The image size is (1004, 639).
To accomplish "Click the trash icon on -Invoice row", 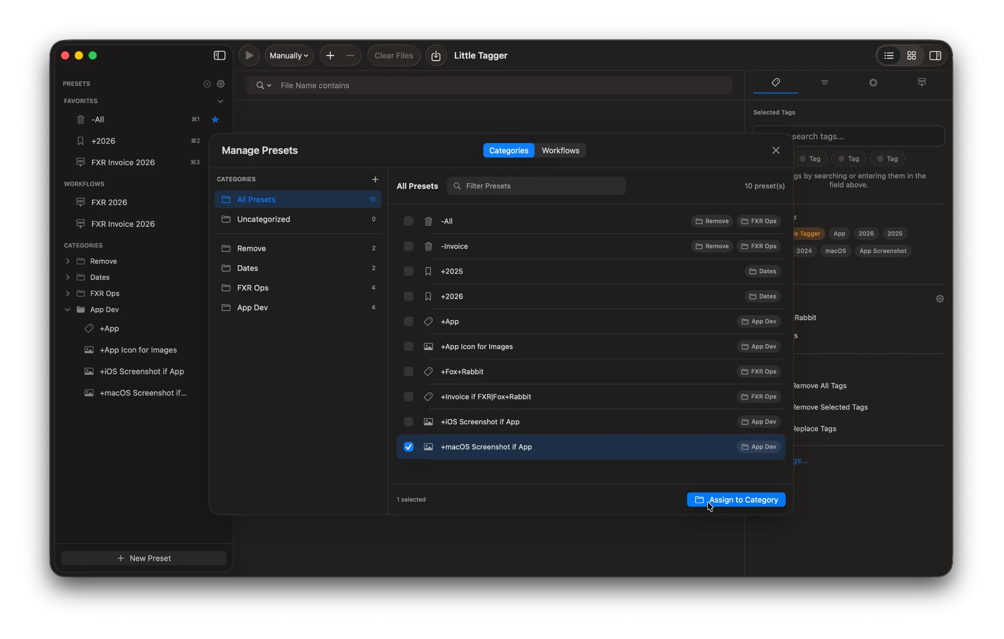I will tap(428, 247).
